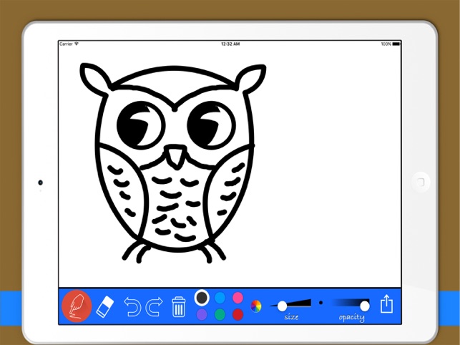
Task: Pick the blue color swatch
Action: 220,298
